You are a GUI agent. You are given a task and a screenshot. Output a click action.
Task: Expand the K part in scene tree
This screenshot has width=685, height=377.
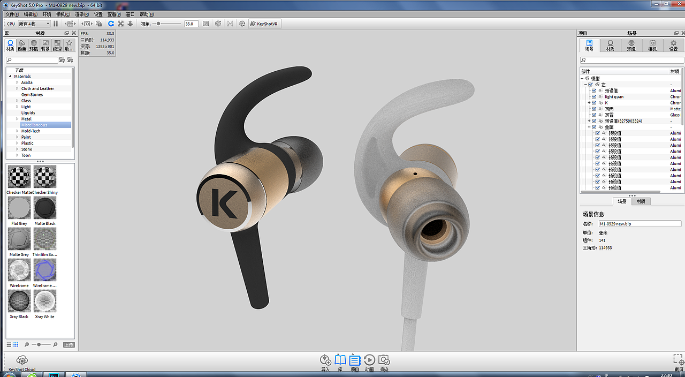coord(589,103)
